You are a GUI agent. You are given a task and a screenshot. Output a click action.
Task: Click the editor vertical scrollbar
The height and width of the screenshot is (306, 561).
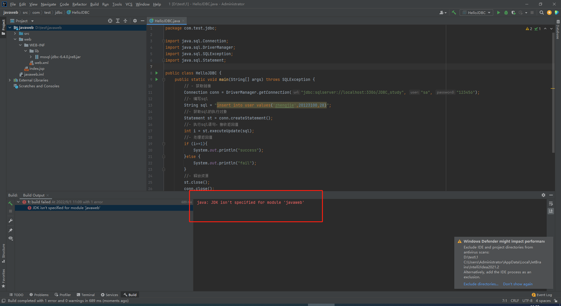553,93
